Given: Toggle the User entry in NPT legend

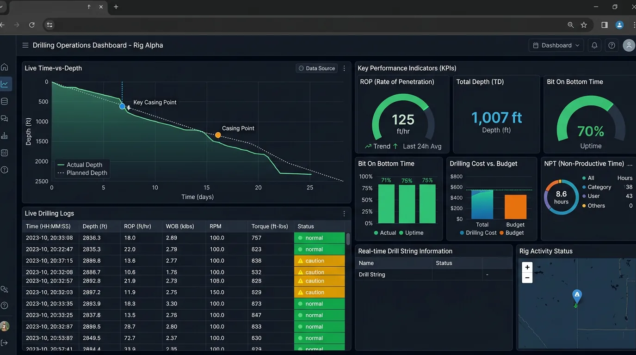Looking at the screenshot, I should [x=591, y=196].
